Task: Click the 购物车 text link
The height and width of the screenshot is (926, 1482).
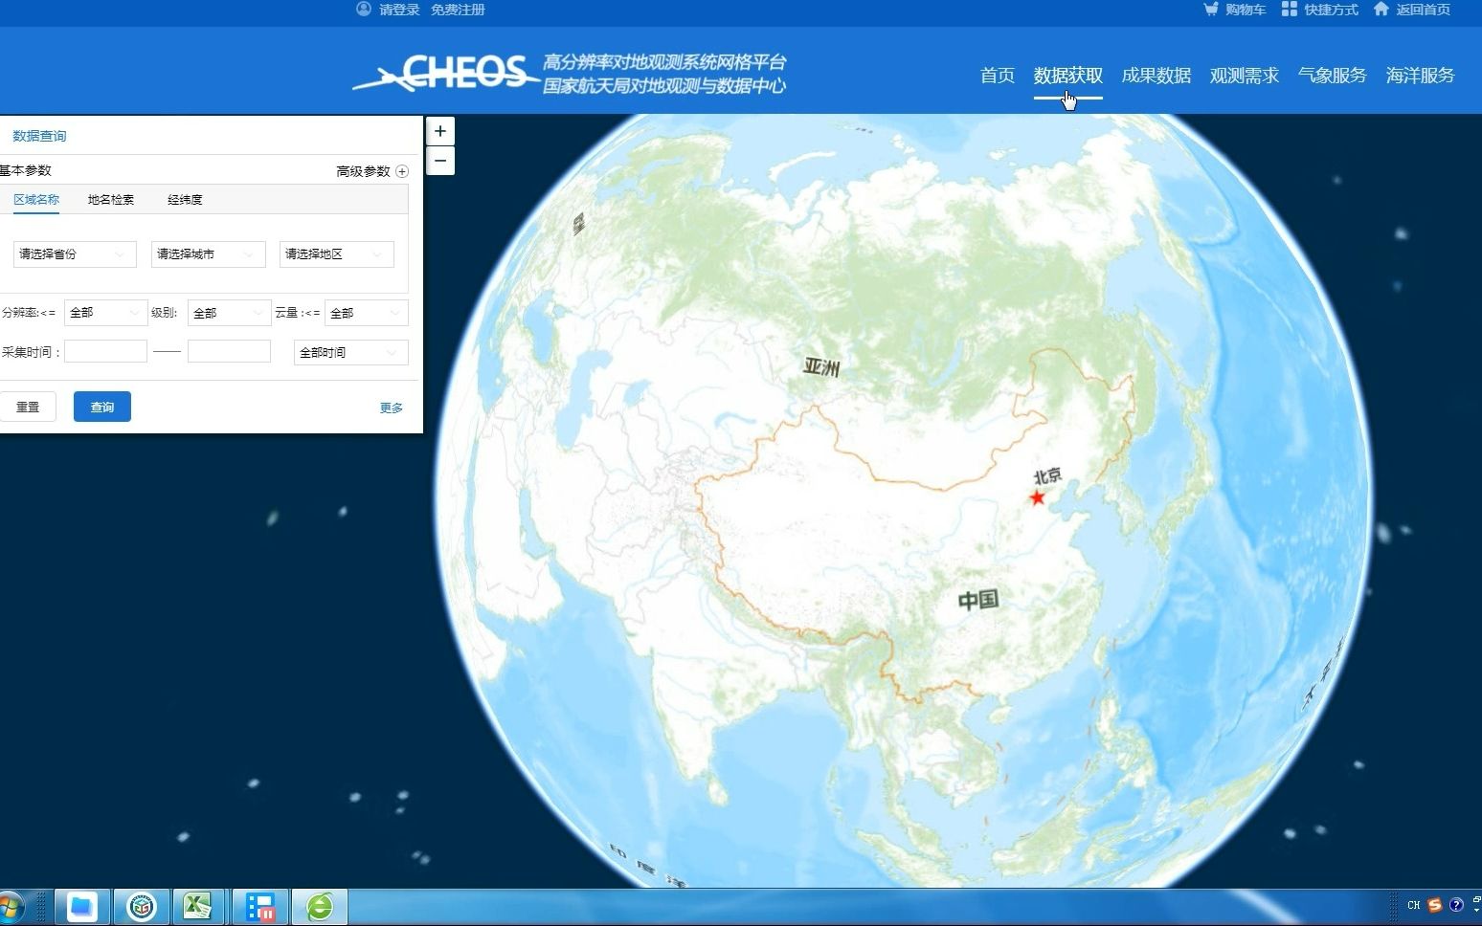Action: click(1246, 10)
